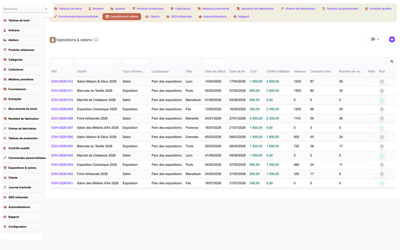Click the Ordres de fabrication hammer icon in sidebar
The width and height of the screenshot is (400, 250).
coord(5,129)
